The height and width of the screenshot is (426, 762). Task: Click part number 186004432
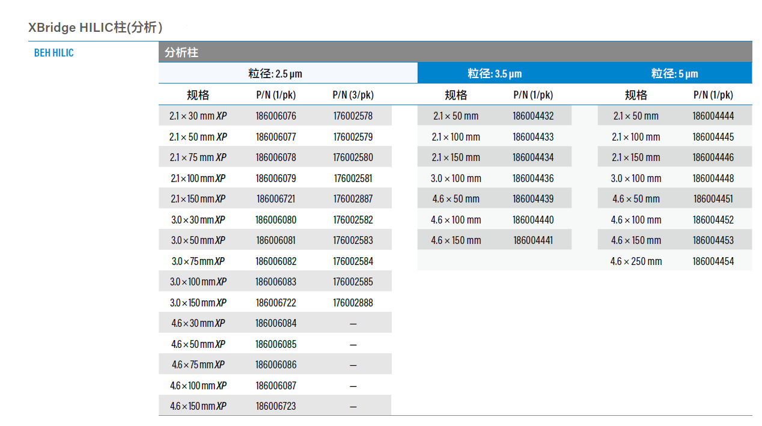(533, 116)
